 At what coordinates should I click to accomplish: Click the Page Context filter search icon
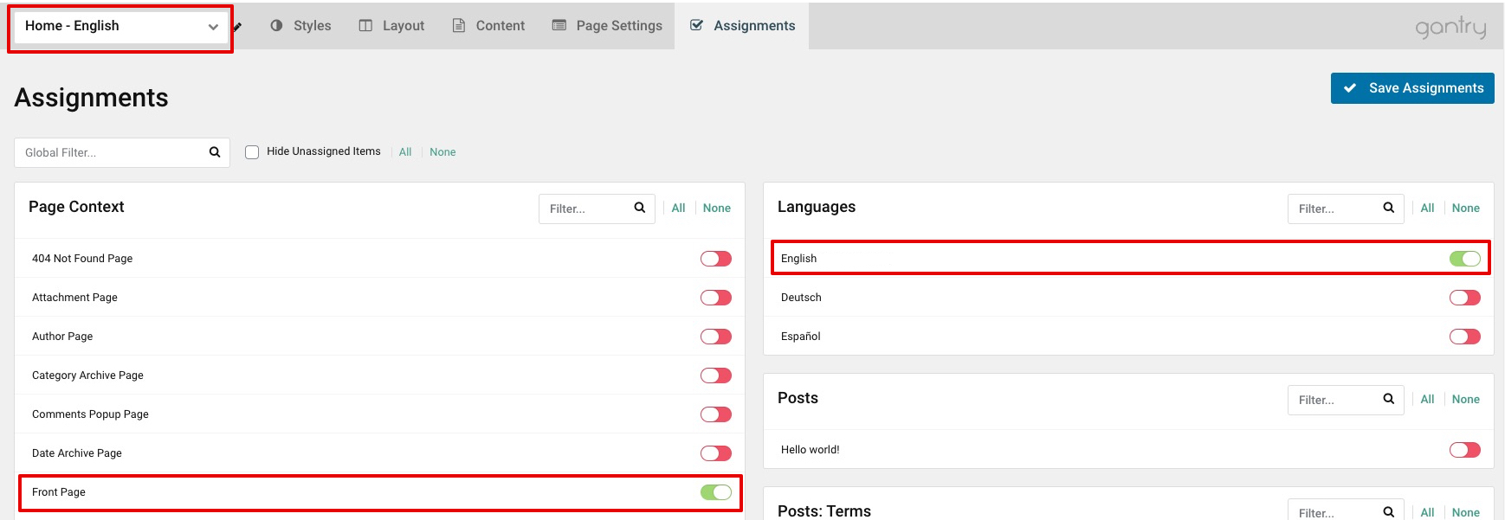pos(640,208)
